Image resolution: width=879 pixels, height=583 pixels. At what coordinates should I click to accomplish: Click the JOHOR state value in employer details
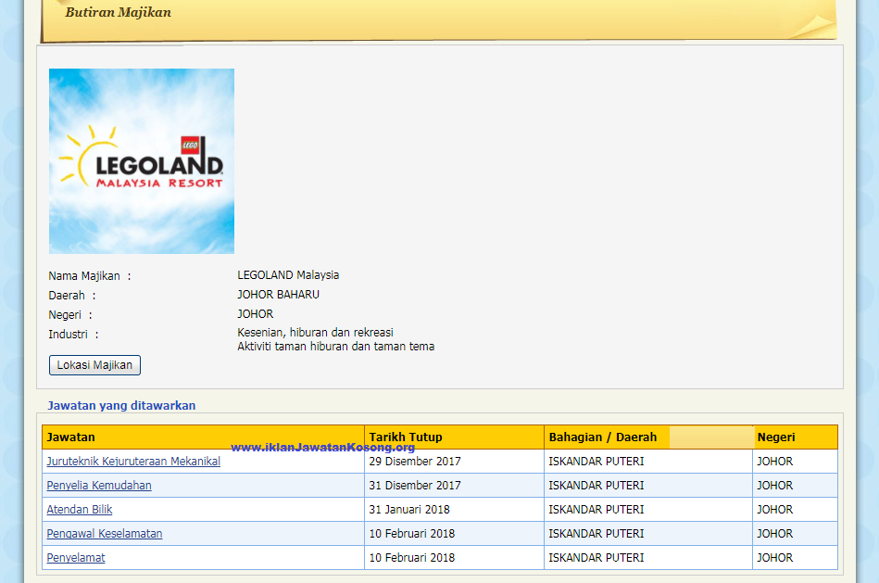(255, 314)
